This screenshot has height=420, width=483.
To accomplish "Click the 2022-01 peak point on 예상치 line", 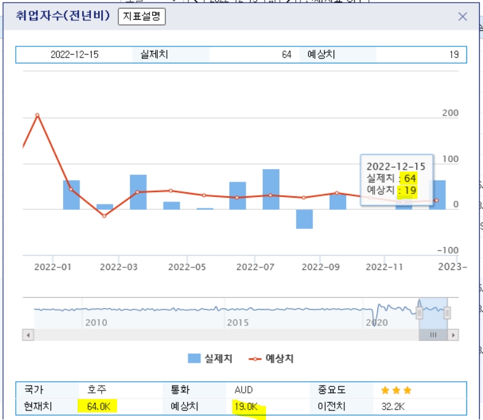I will coord(38,115).
